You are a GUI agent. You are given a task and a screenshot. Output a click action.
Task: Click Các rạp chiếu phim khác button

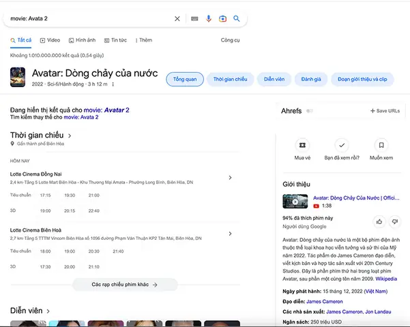125,285
